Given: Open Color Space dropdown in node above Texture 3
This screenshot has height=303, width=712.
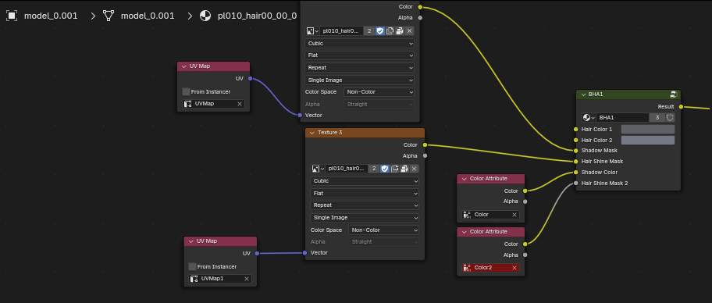Looking at the screenshot, I should tap(379, 92).
